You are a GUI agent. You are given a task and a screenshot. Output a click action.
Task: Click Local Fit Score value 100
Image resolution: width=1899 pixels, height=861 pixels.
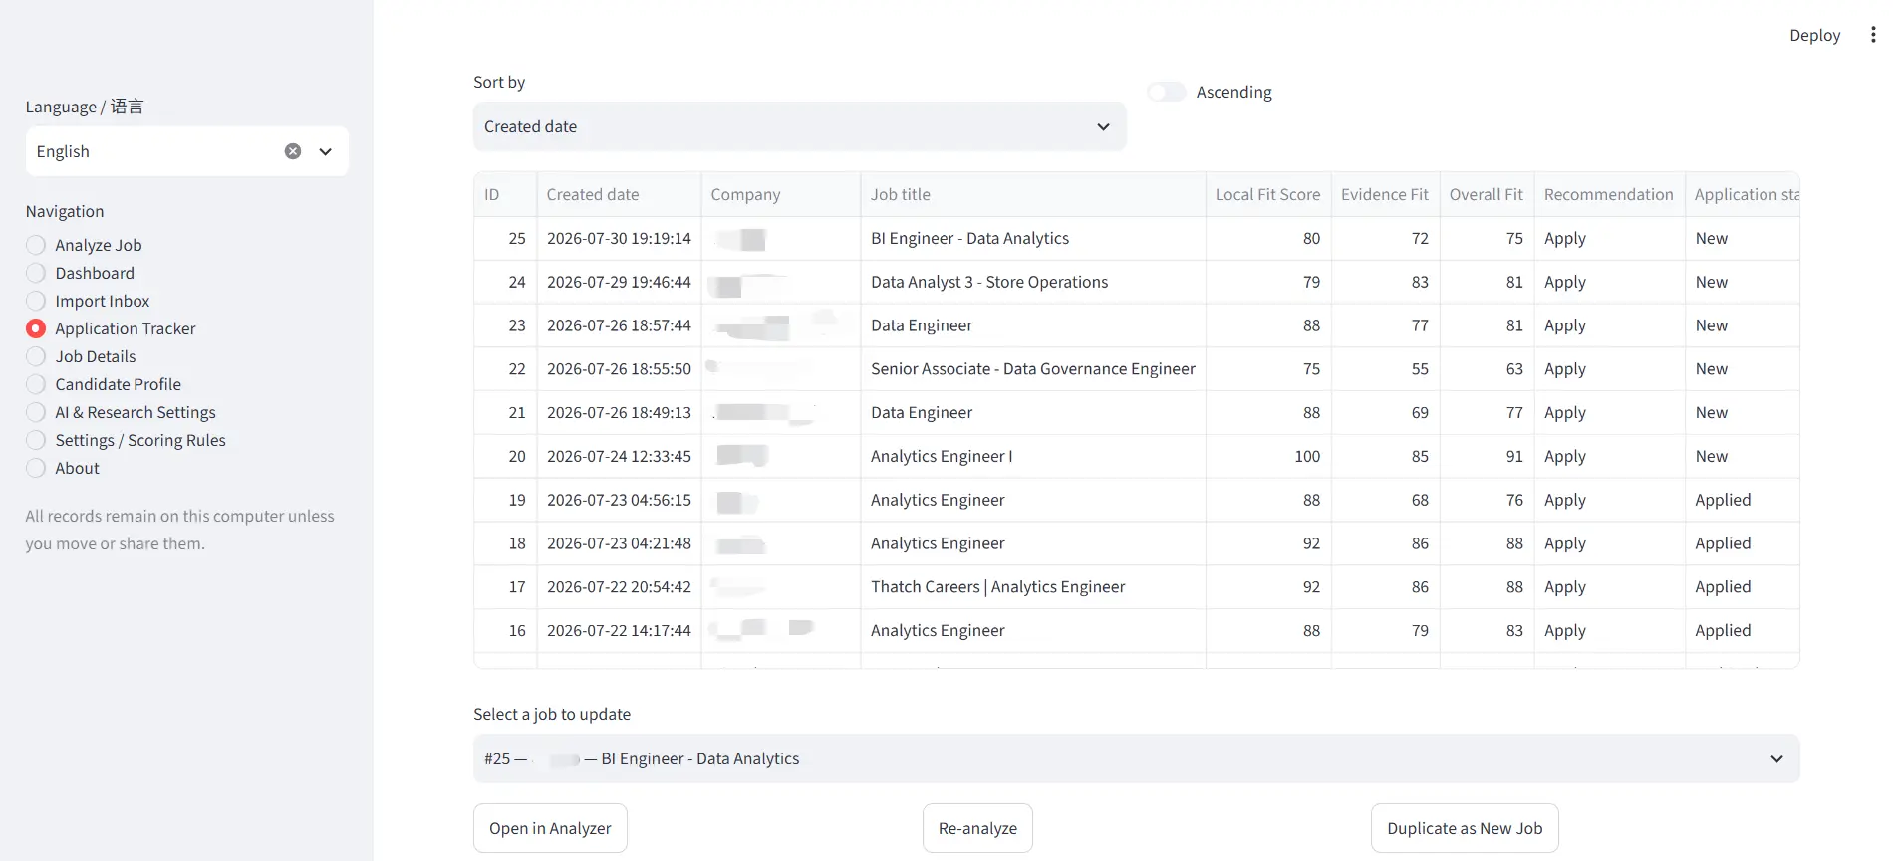[1268, 457]
